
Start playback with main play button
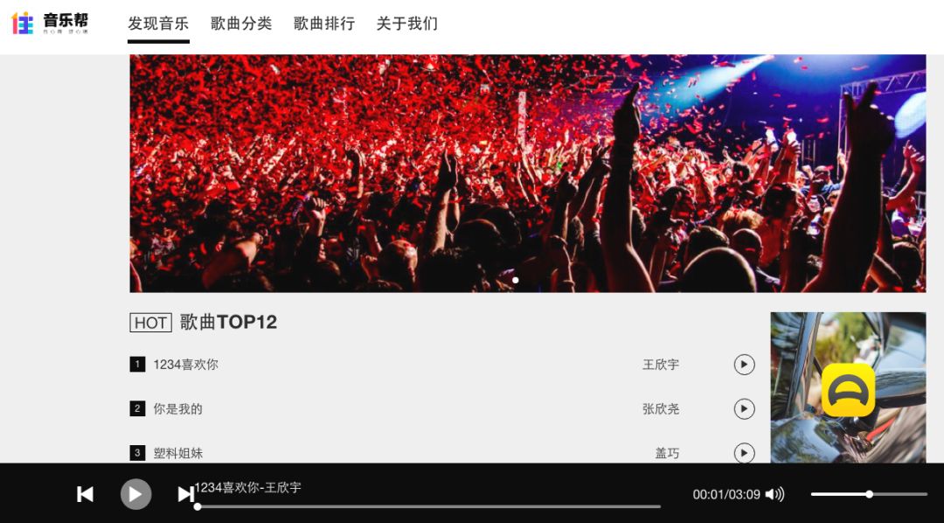click(135, 494)
